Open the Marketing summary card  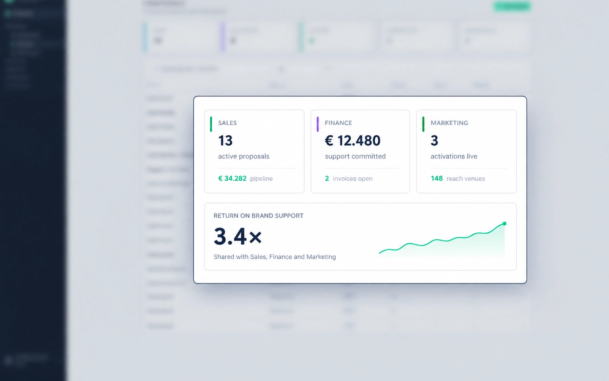(466, 152)
